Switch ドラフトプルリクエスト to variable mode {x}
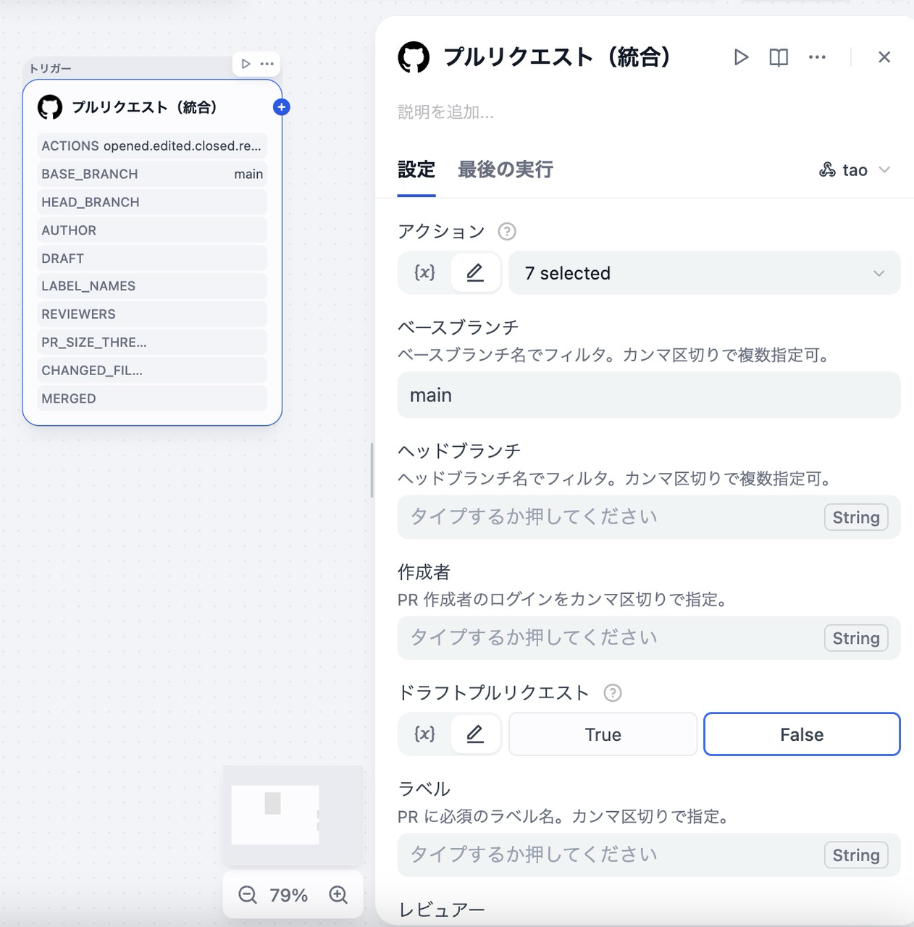 point(424,734)
